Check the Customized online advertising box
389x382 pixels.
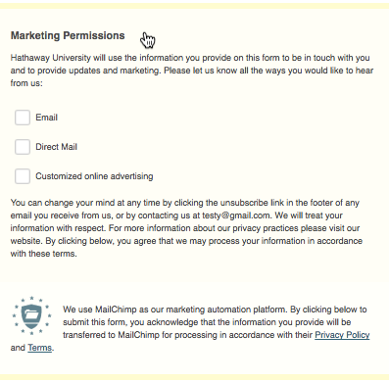pyautogui.click(x=23, y=176)
